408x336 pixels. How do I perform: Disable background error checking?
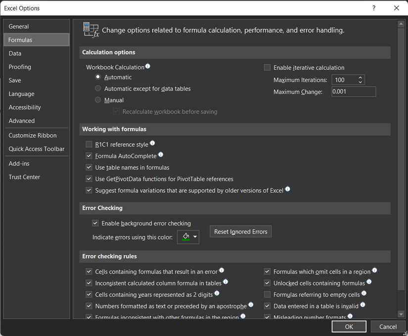95,223
